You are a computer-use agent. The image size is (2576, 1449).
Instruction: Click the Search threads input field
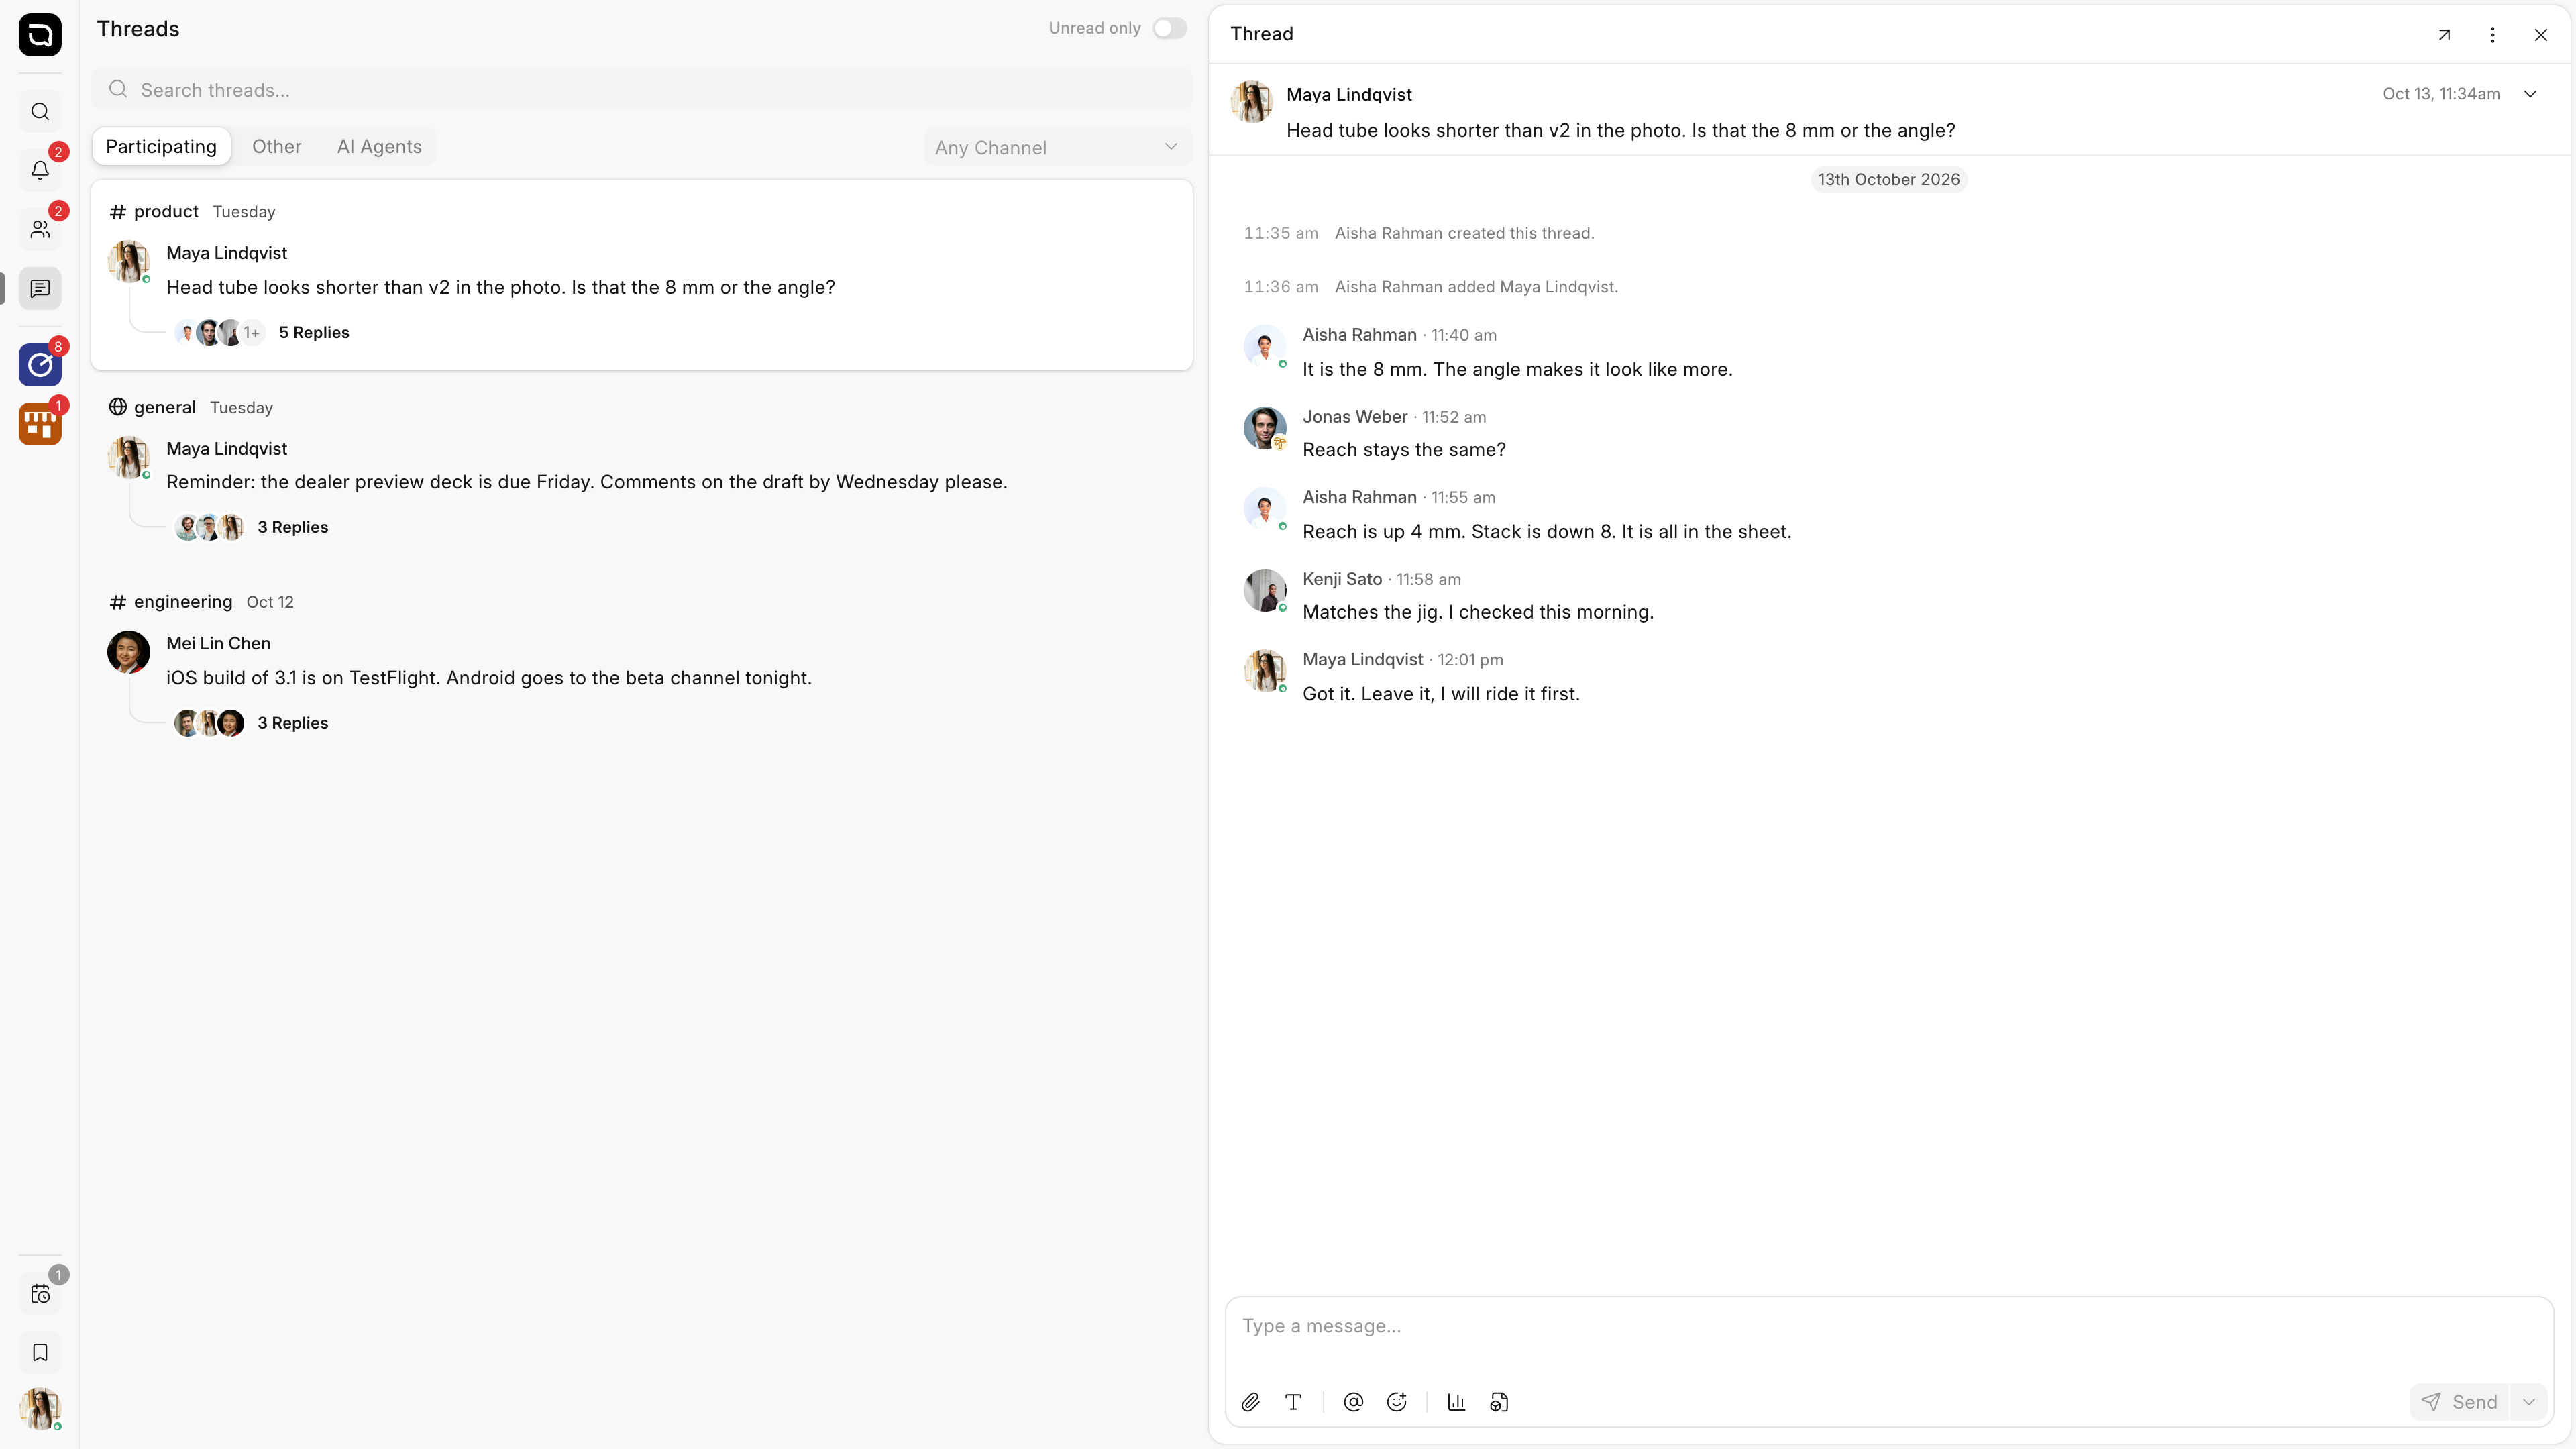click(642, 90)
